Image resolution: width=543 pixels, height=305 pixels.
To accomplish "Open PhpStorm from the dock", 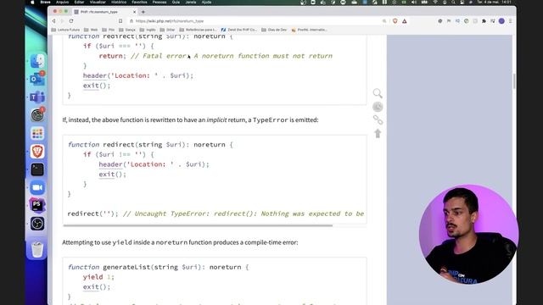I will pyautogui.click(x=37, y=205).
